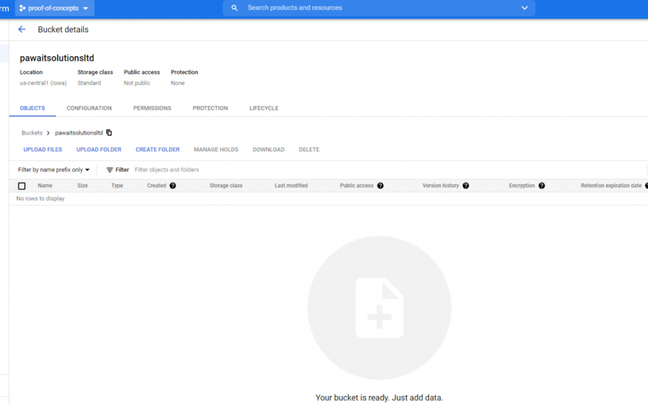Image resolution: width=648 pixels, height=405 pixels.
Task: Tick the select-all checkbox in table header
Action: 22,186
